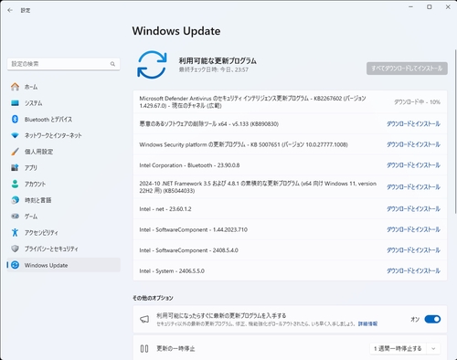Go to アカウント settings
The width and height of the screenshot is (457, 360).
click(64, 184)
